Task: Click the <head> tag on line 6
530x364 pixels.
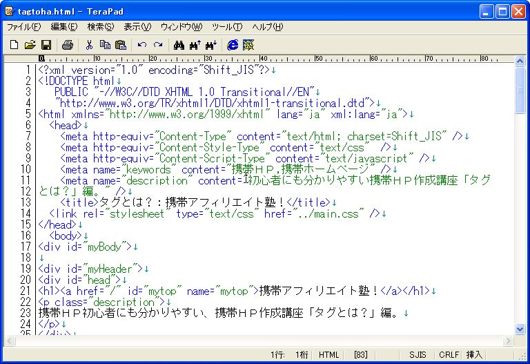Action: [66, 125]
